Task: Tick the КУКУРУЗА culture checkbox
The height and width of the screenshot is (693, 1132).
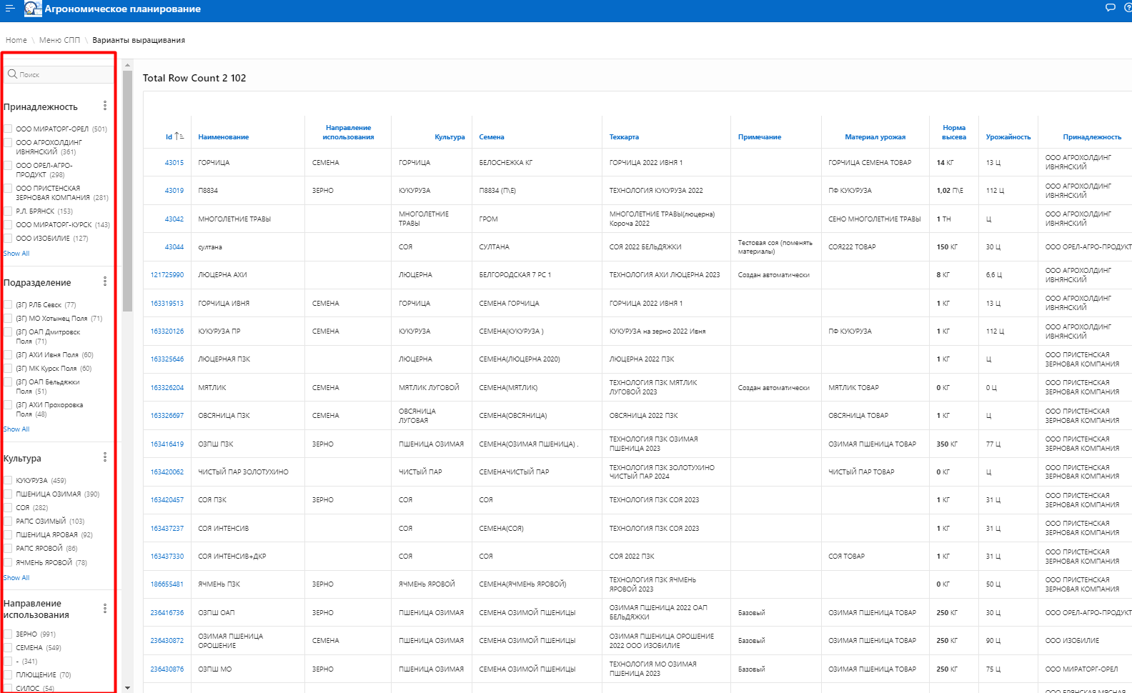Action: click(9, 481)
